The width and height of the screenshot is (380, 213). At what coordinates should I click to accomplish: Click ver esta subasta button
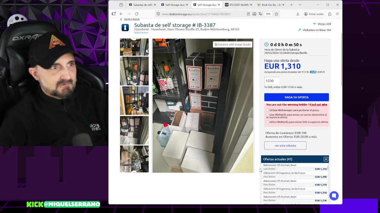click(285, 146)
